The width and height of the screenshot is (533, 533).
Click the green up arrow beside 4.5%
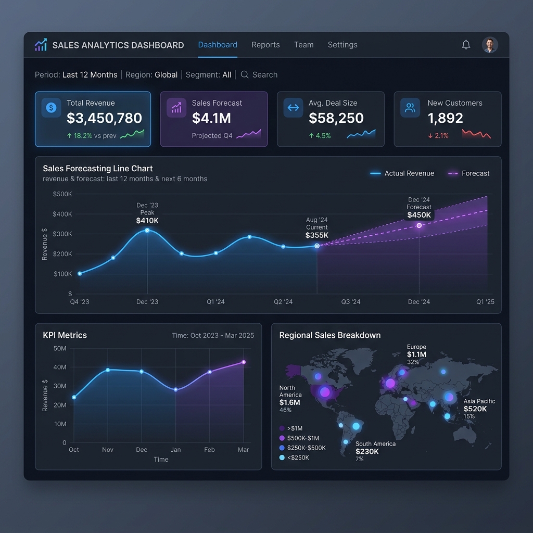pos(311,136)
